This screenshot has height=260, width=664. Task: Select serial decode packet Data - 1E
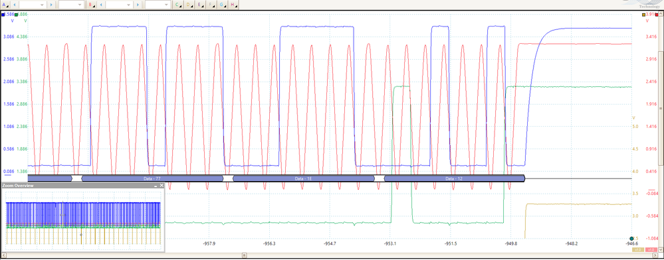pos(304,179)
